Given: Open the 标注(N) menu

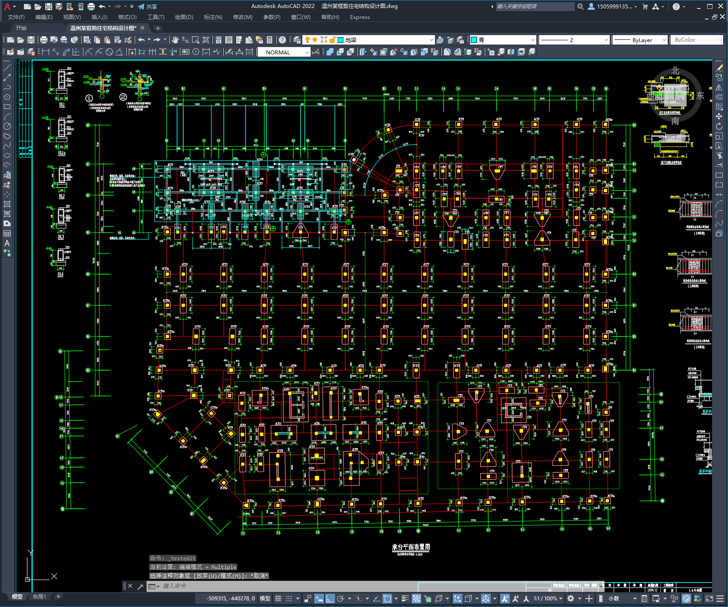Looking at the screenshot, I should tap(213, 17).
